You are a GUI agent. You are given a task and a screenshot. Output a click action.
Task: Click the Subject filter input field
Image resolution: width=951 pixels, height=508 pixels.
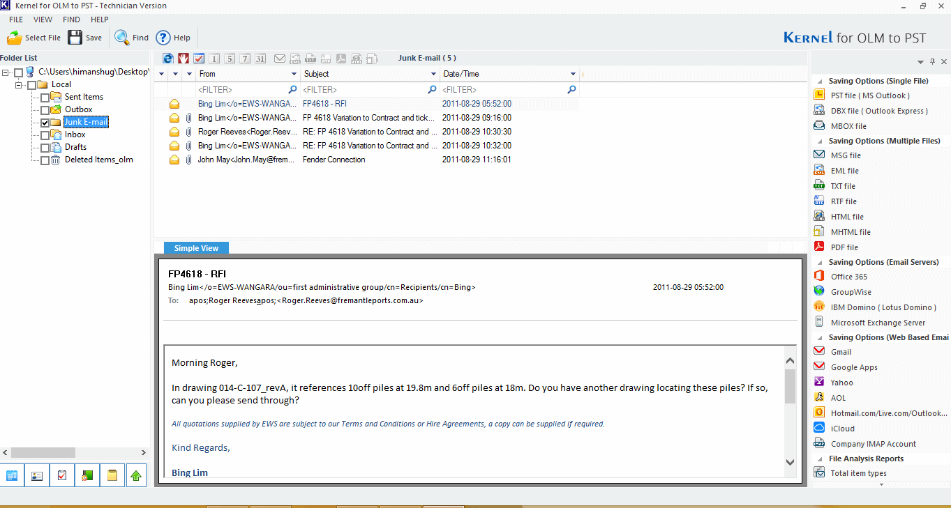370,90
